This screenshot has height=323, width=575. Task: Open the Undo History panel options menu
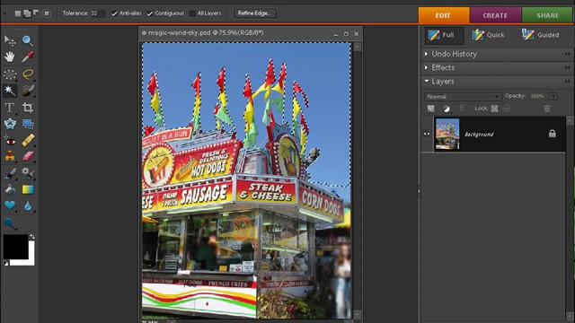(x=568, y=54)
